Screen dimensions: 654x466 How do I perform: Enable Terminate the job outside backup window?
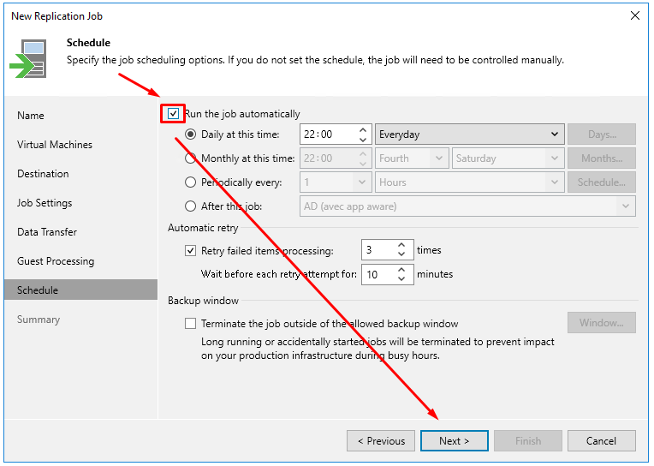point(190,324)
